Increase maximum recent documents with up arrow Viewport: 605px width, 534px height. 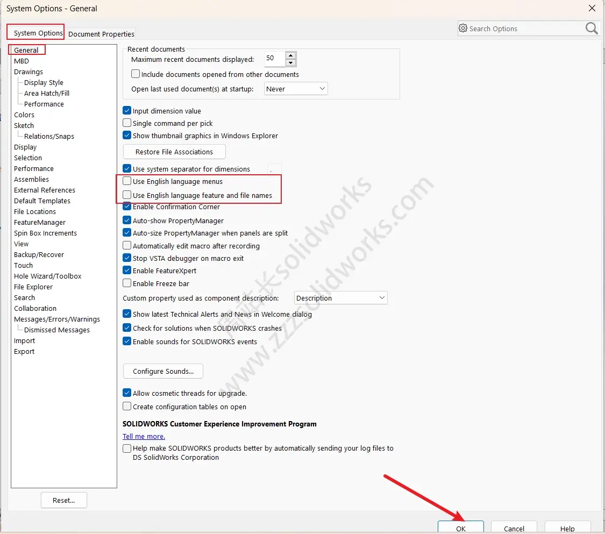pyautogui.click(x=290, y=55)
